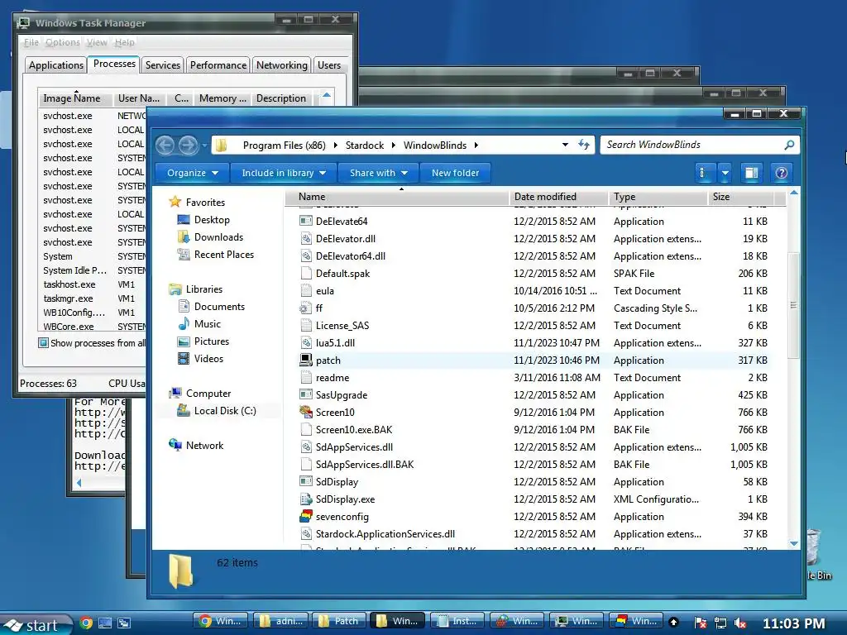This screenshot has width=847, height=635.
Task: Open Music library in navigation pane
Action: click(208, 324)
